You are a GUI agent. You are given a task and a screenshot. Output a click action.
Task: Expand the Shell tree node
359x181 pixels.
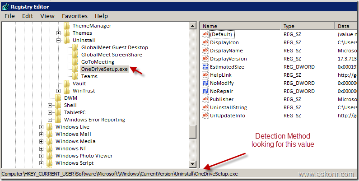[x=50, y=105]
